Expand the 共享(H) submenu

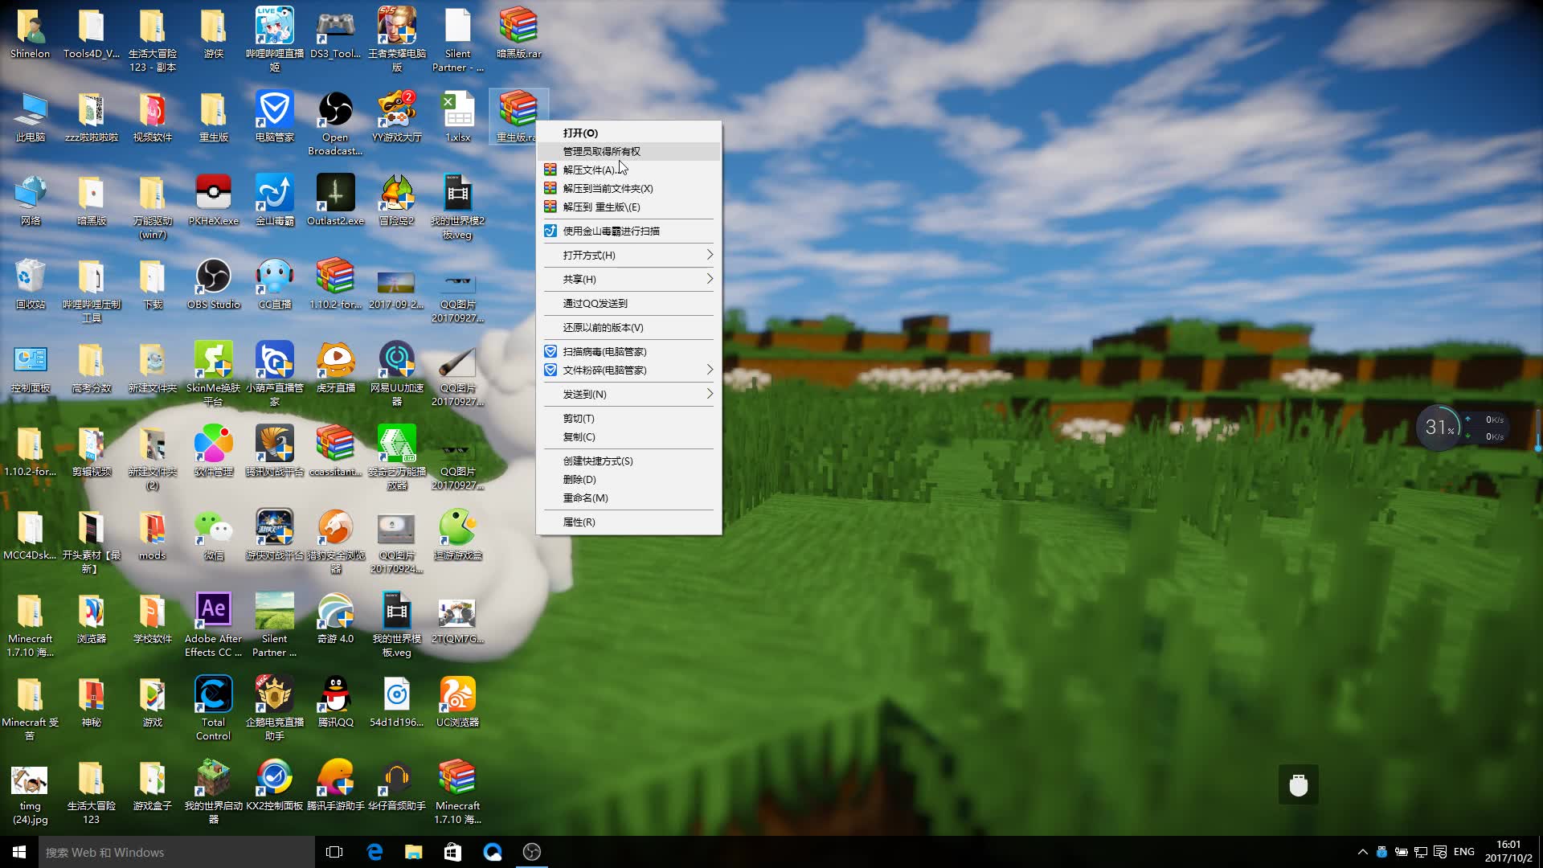coord(628,279)
